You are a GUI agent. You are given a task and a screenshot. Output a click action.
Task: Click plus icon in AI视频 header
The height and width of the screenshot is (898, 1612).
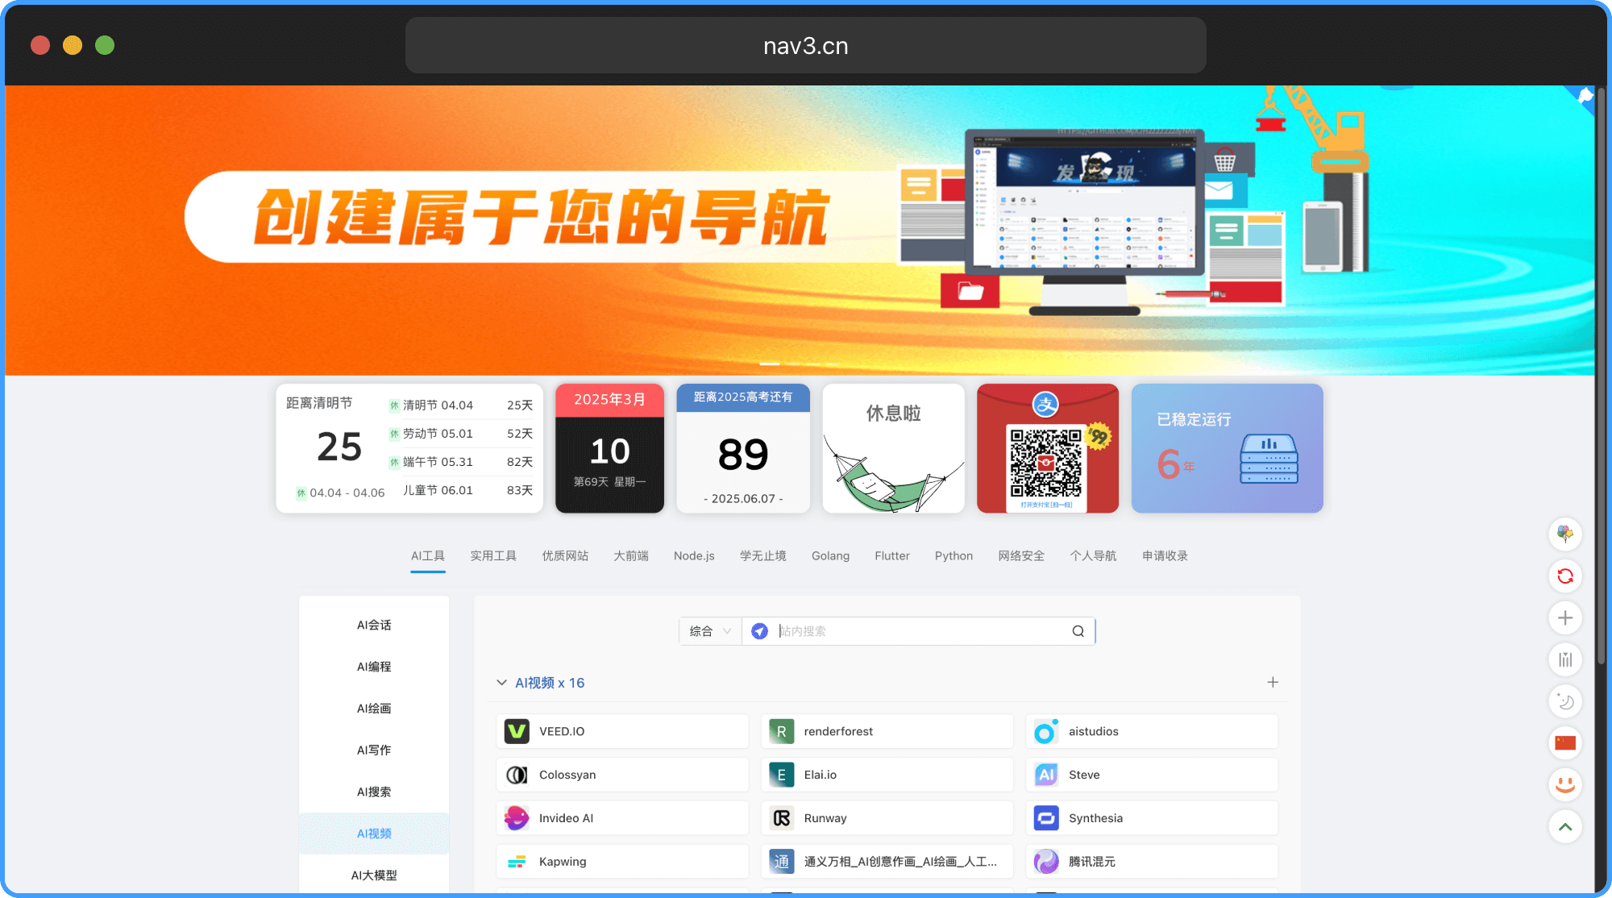(x=1273, y=683)
